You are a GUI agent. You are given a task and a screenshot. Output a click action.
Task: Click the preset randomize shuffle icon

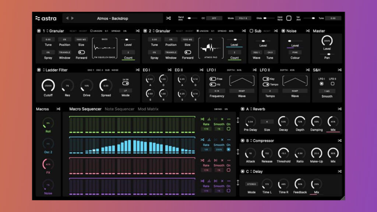point(168,18)
